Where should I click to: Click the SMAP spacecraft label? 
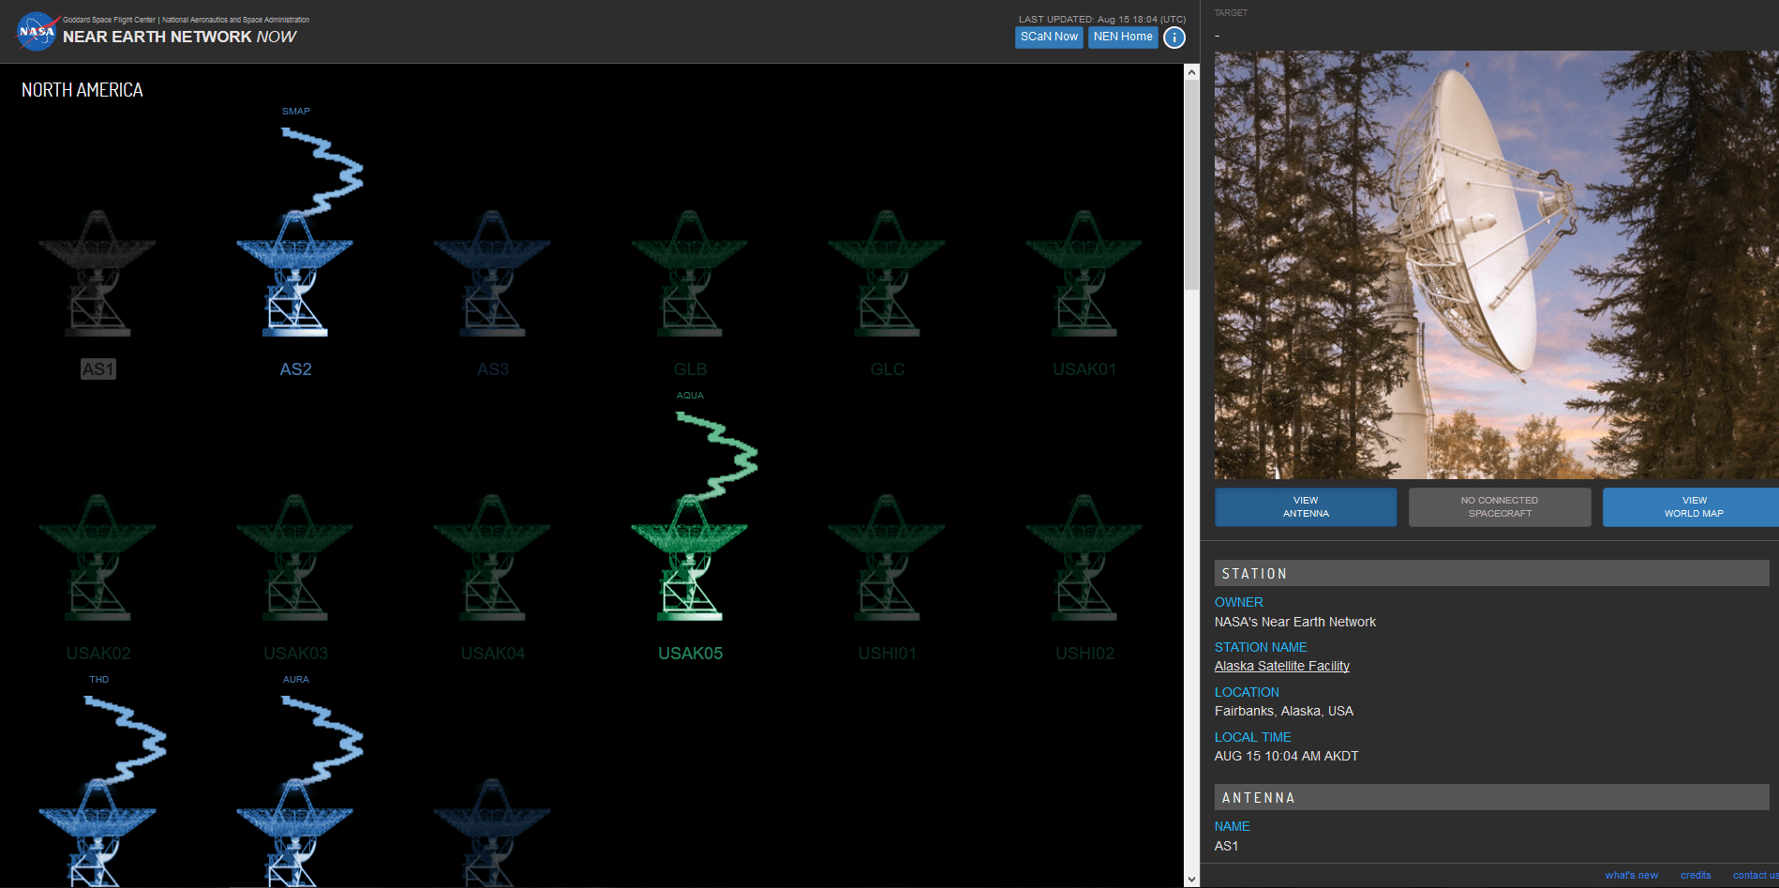click(296, 112)
